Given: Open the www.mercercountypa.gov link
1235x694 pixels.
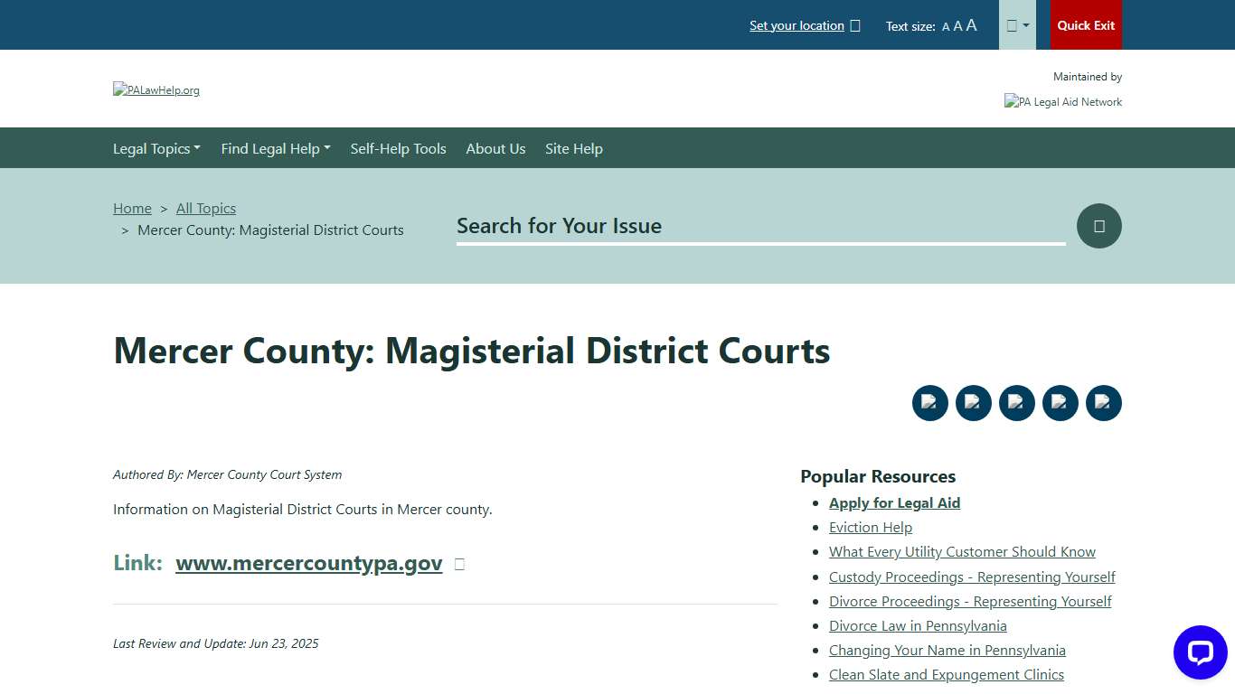Looking at the screenshot, I should pyautogui.click(x=308, y=563).
